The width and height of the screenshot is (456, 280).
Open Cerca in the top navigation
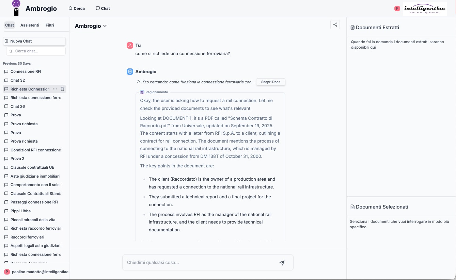click(77, 9)
